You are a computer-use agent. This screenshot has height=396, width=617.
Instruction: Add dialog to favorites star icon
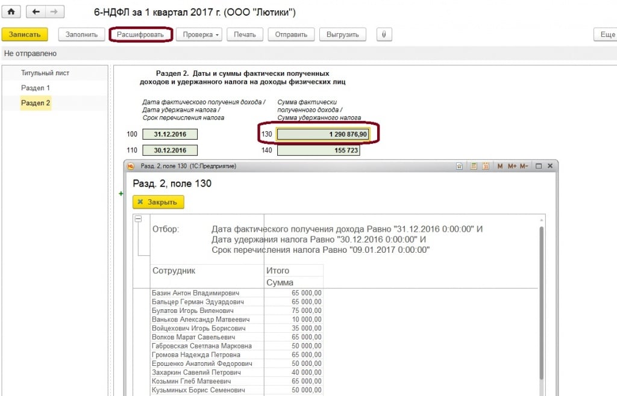459,166
